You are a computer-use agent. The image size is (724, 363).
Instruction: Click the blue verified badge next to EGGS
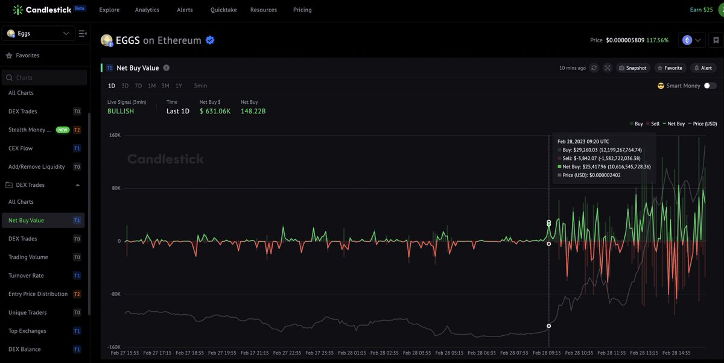point(210,40)
